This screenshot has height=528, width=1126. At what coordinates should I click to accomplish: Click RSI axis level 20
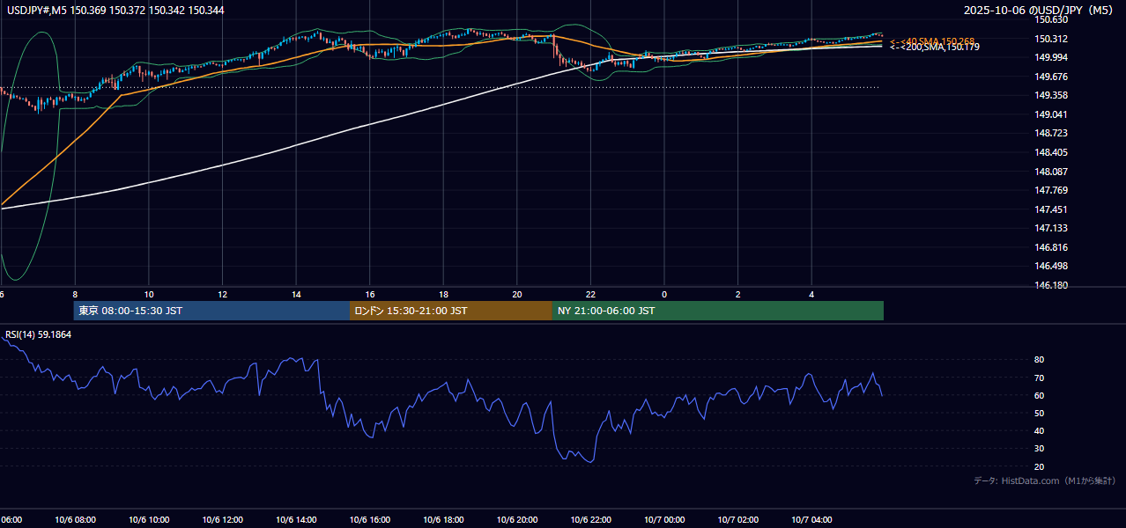click(1040, 466)
